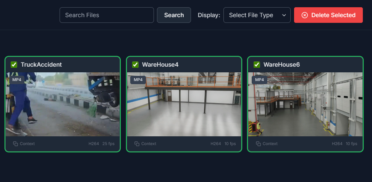Click inside the Search Files input field
Image resolution: width=372 pixels, height=182 pixels.
[x=107, y=15]
